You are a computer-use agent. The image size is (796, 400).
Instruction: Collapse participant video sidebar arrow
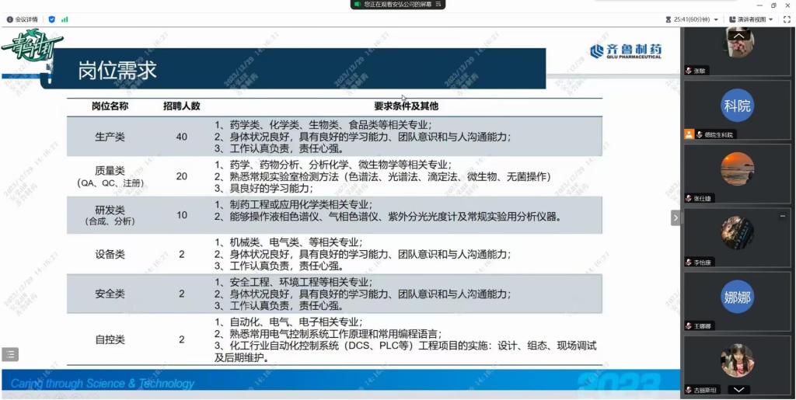tap(676, 218)
